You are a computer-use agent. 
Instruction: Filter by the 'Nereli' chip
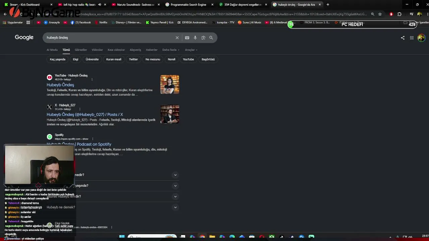click(172, 59)
